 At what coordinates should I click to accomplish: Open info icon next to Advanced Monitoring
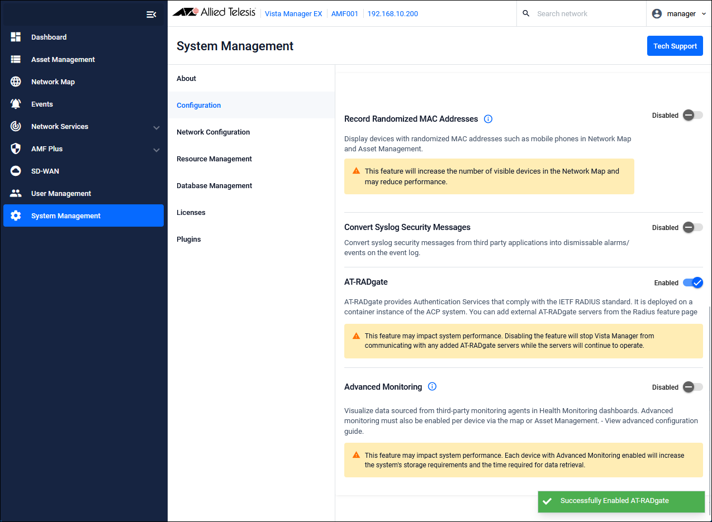[x=432, y=387]
